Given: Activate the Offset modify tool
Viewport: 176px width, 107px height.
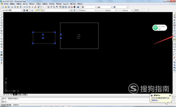Looking at the screenshot, I should (x=174, y=23).
